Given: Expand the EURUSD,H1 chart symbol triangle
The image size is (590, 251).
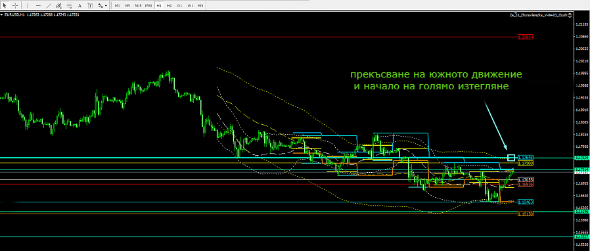Looking at the screenshot, I should (1, 14).
